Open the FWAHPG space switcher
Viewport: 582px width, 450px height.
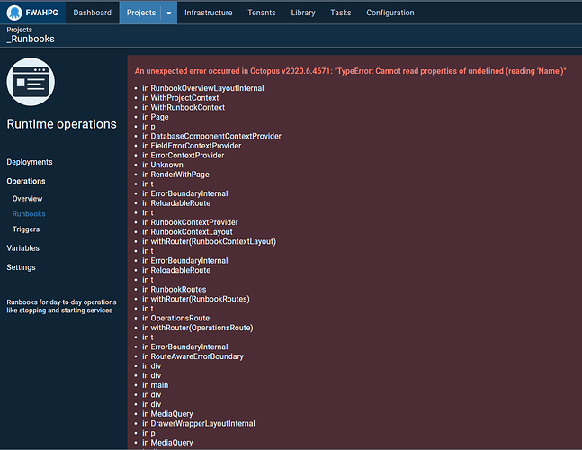pyautogui.click(x=32, y=13)
